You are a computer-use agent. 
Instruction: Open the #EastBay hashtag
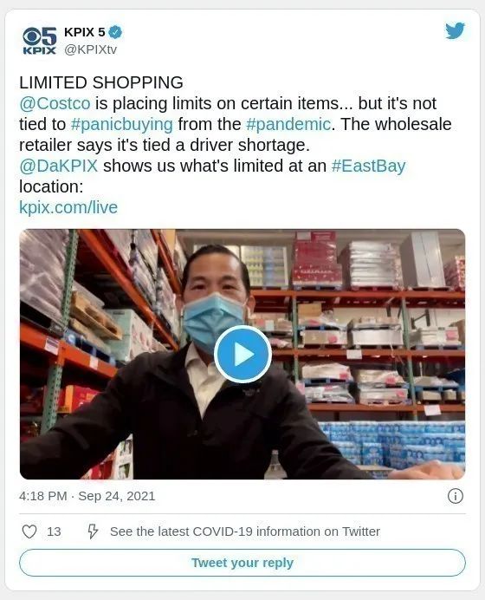(368, 166)
